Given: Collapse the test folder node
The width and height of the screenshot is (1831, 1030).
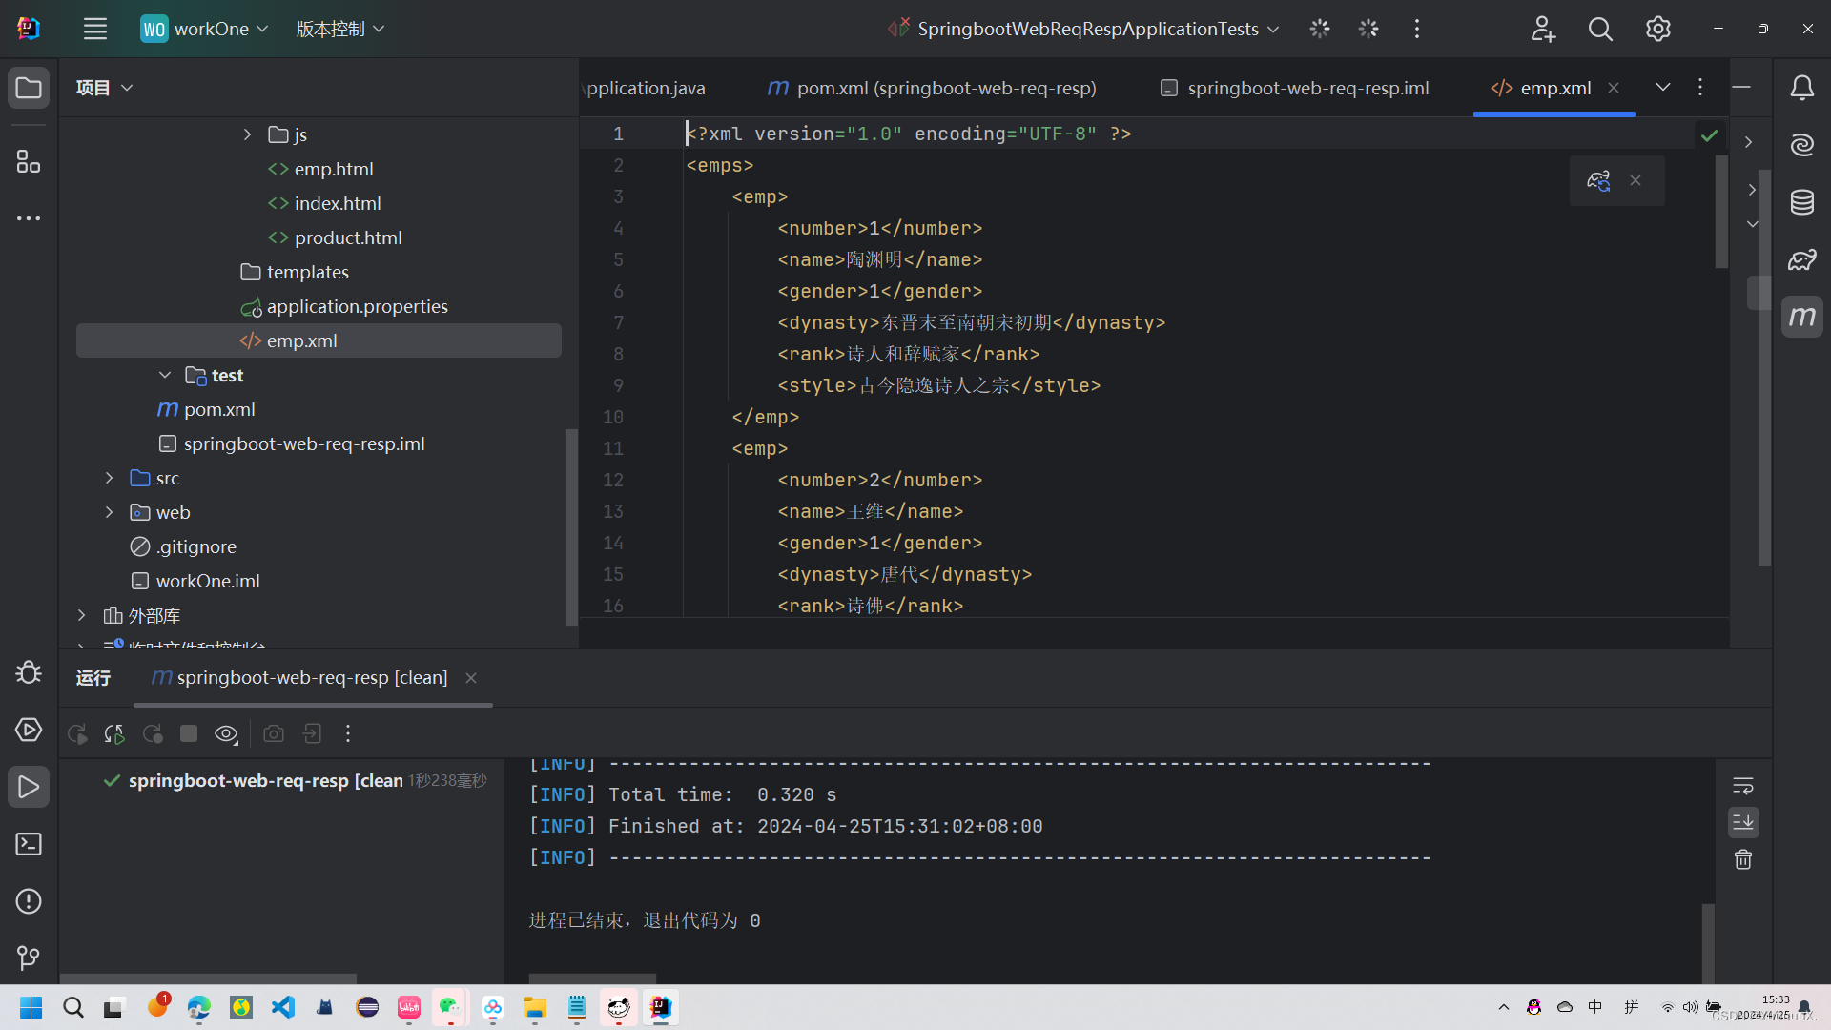Looking at the screenshot, I should click(x=165, y=375).
